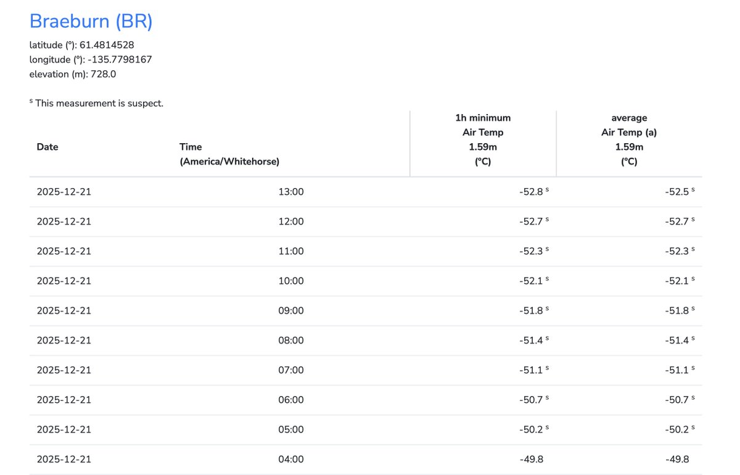Select the latitude 61.4814528 line

click(x=82, y=45)
